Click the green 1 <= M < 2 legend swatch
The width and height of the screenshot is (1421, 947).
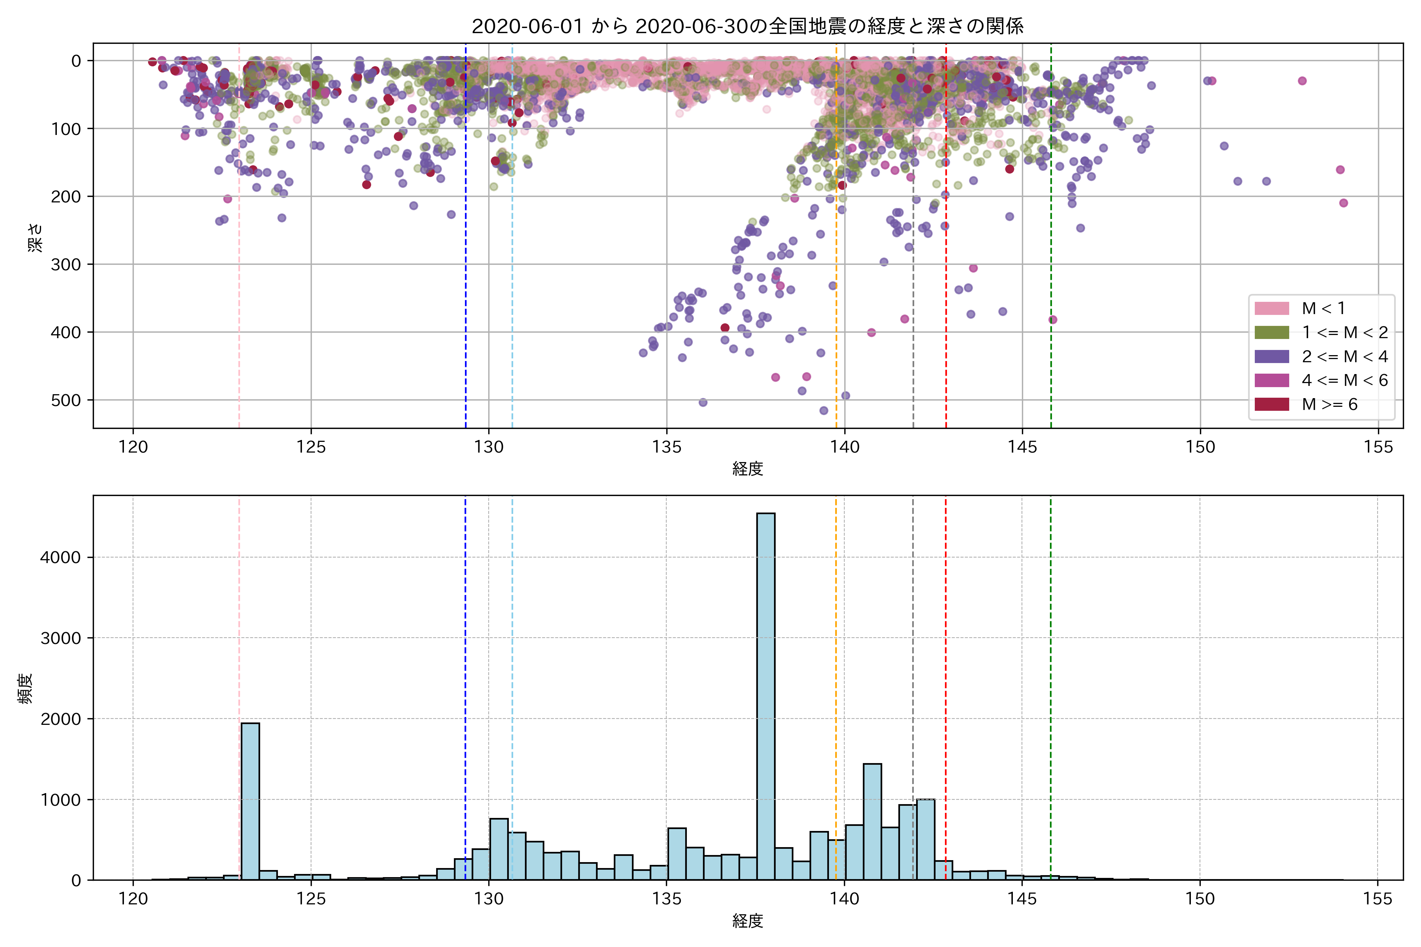coord(1271,333)
